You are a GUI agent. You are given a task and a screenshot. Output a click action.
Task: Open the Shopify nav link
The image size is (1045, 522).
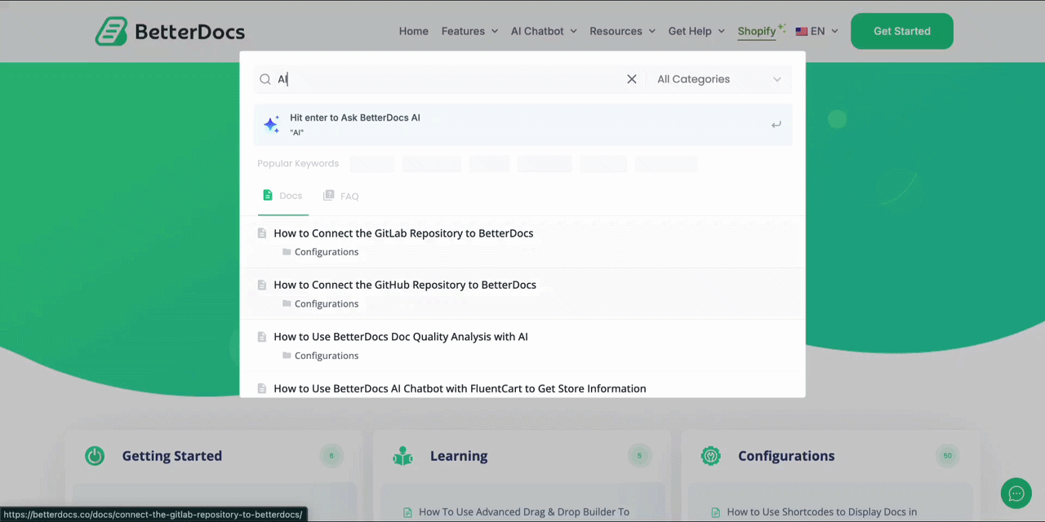[757, 31]
